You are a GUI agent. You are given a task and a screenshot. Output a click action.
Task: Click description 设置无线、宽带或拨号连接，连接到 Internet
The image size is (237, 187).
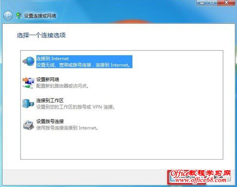(83, 65)
